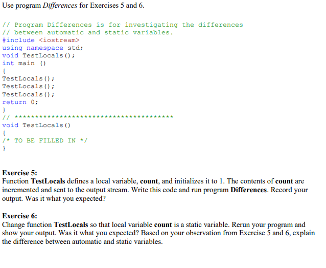Click the sentence 'output. Was it what you expected?'

54,198
